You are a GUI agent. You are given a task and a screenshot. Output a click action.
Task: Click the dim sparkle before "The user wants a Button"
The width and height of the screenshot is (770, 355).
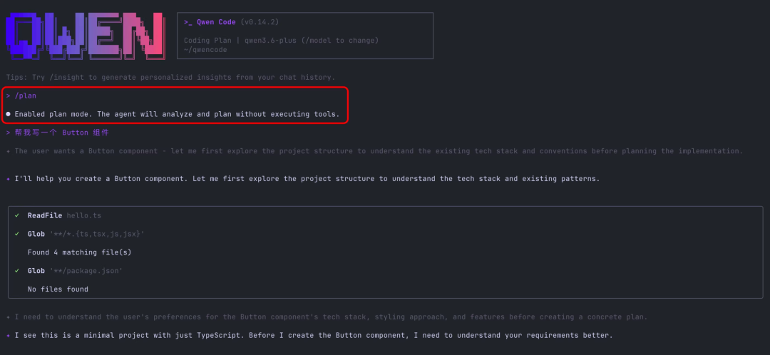[x=8, y=151]
